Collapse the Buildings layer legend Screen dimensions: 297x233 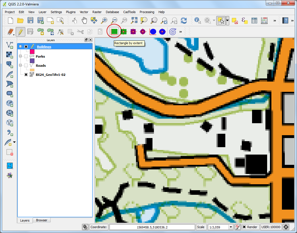20,46
